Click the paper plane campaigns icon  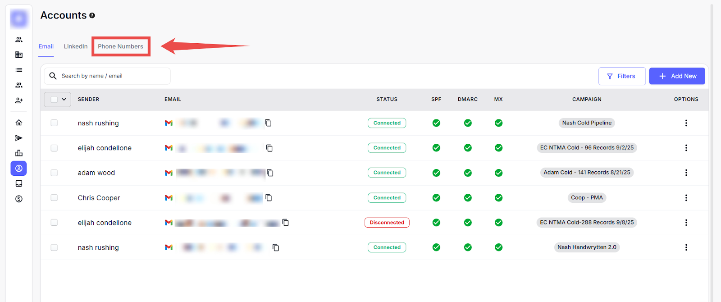19,138
